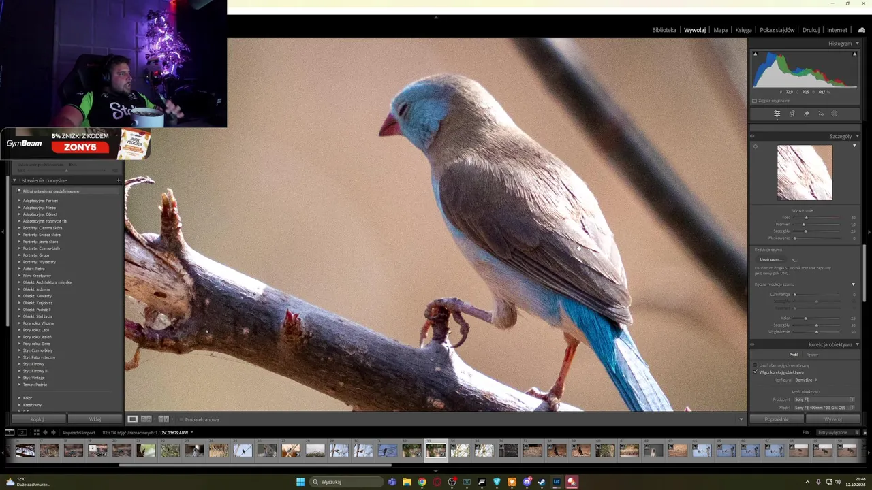This screenshot has width=872, height=490.
Task: Collapse the Histogram panel
Action: [x=857, y=43]
